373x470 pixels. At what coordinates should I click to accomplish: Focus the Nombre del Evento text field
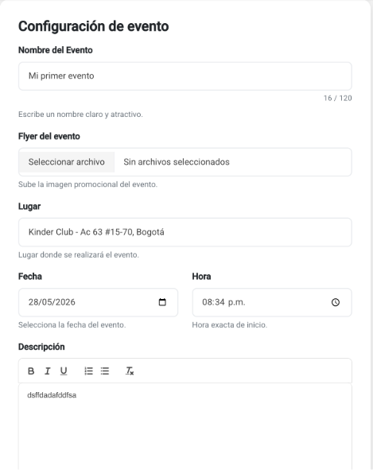click(x=185, y=76)
